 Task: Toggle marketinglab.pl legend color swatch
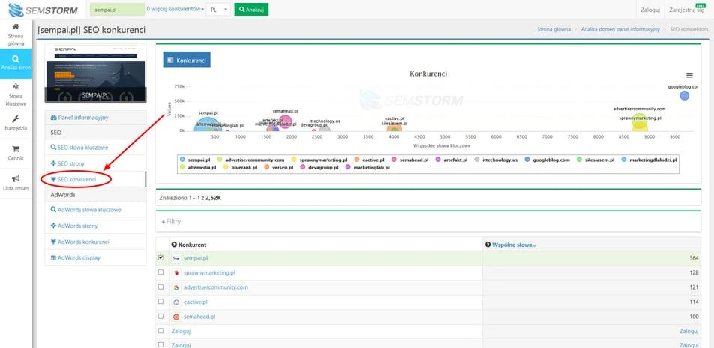click(348, 167)
